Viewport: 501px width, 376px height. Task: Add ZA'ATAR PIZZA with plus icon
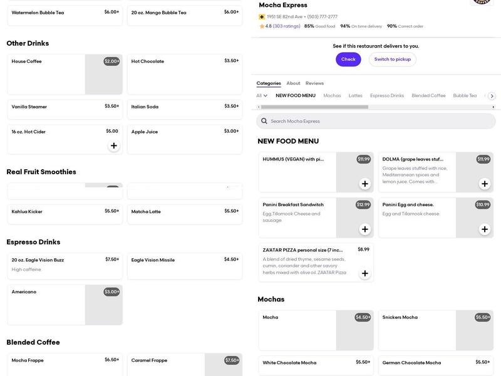[x=364, y=273]
